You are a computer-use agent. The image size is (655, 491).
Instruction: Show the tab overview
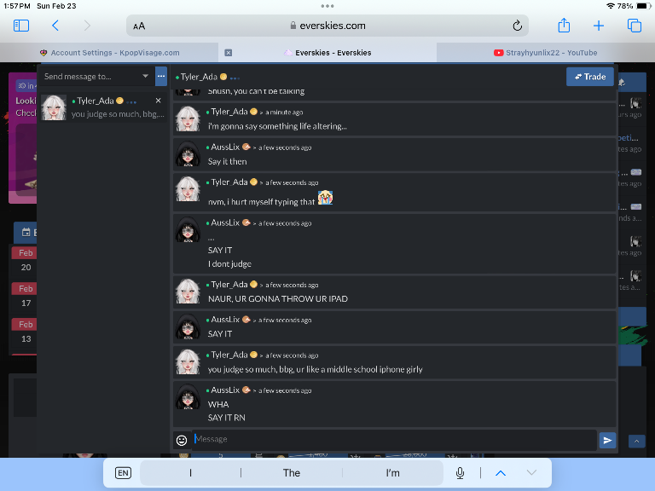635,26
